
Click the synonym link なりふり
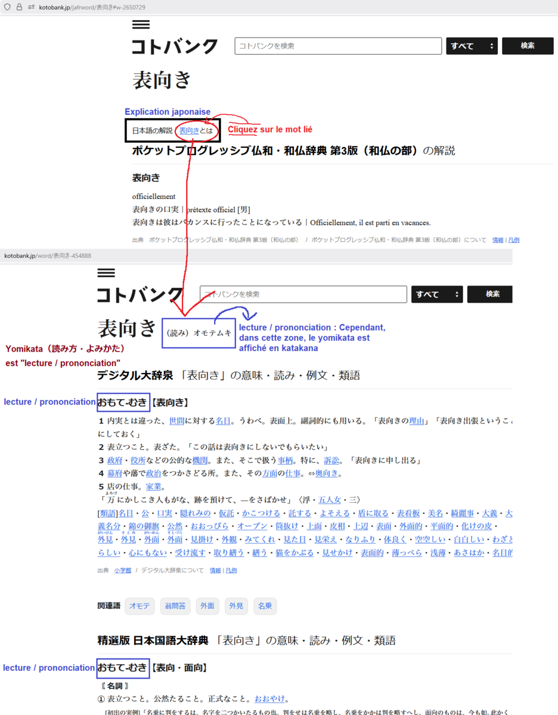click(361, 540)
